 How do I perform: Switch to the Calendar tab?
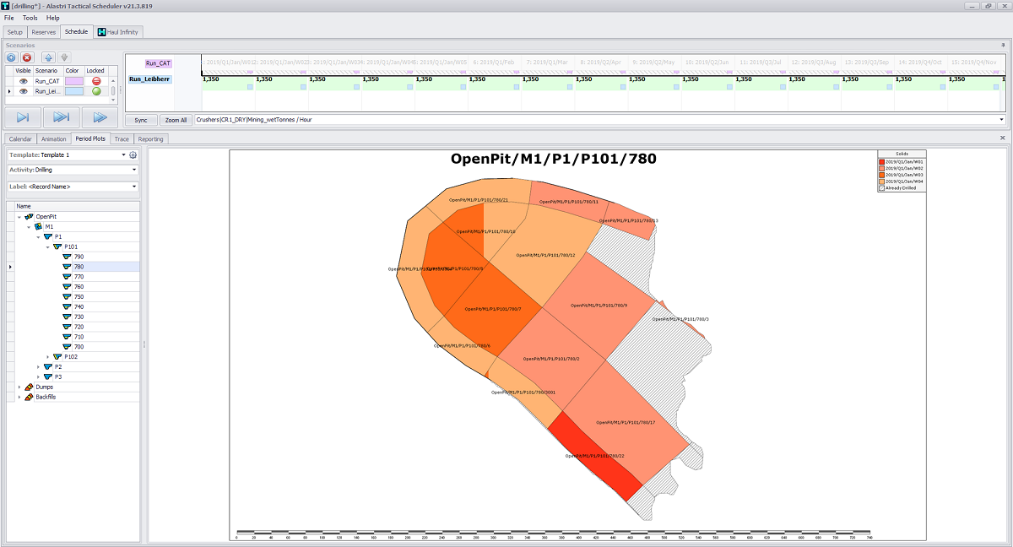pos(20,138)
